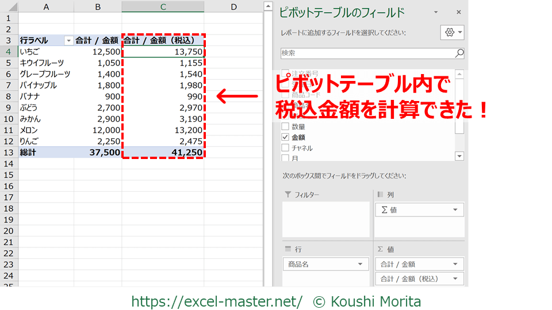Screen dimensions: 552x310
Task: Open the field pane gear settings menu
Action: tap(452, 33)
